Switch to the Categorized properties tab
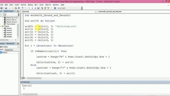Image resolution: width=170 pixels, height=96 pixels. click(x=8, y=50)
